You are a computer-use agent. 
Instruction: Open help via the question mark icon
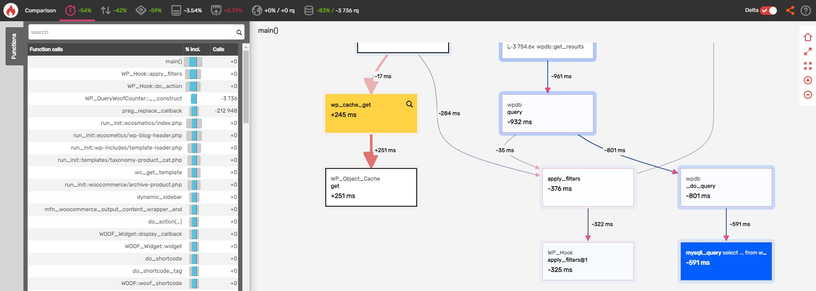(x=805, y=11)
